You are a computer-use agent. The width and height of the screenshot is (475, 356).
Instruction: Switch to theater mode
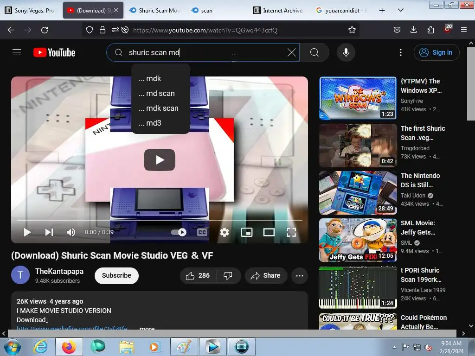point(269,232)
